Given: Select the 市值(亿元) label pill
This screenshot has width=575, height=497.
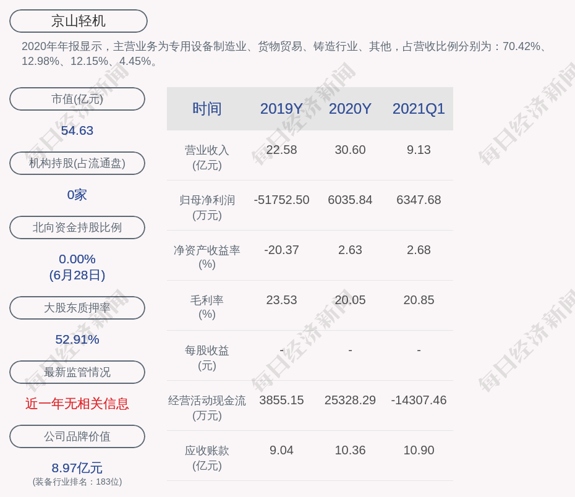Looking at the screenshot, I should coord(77,99).
